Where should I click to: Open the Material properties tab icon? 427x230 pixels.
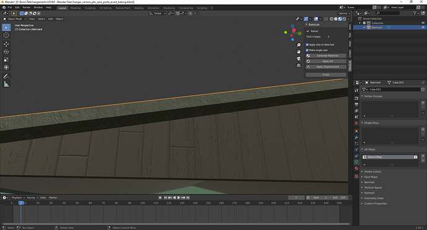356,168
